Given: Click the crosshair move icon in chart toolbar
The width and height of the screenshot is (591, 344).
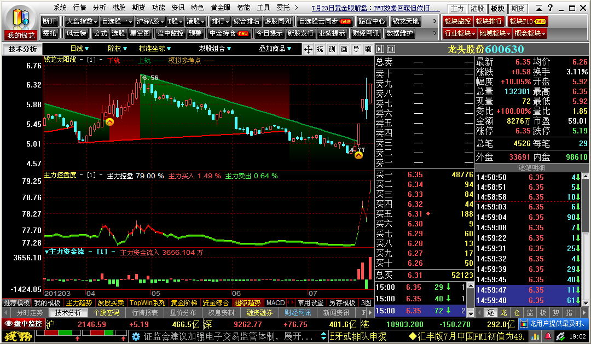Looking at the screenshot, I should (x=308, y=49).
